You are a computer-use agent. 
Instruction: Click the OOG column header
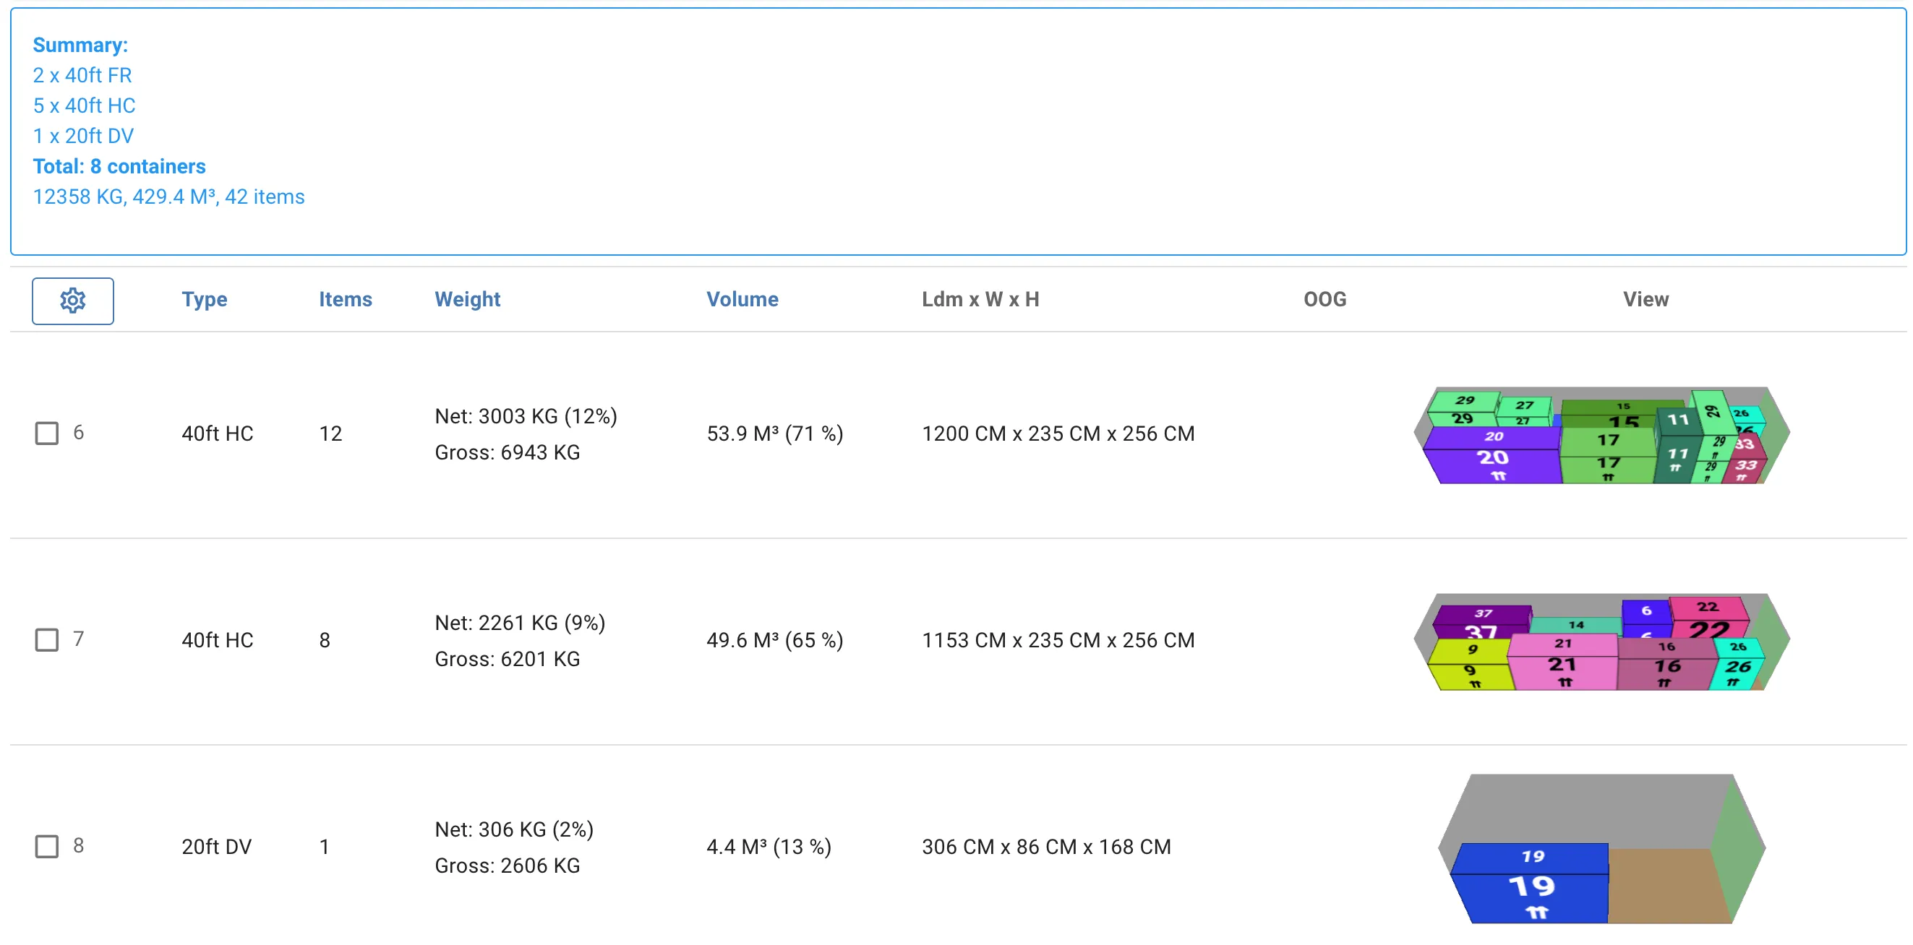1324,299
